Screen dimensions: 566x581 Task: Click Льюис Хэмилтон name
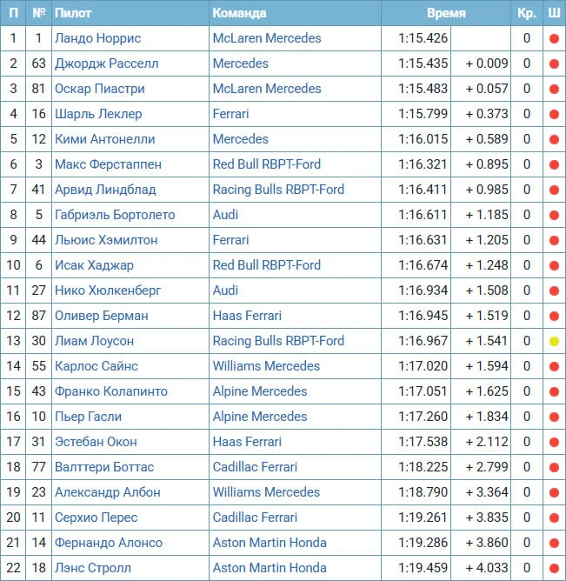(106, 240)
